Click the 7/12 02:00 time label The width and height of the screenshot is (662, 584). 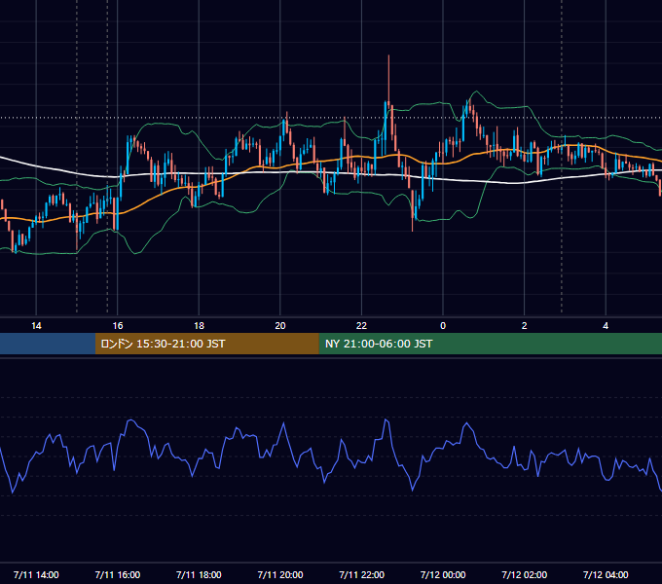(x=525, y=574)
